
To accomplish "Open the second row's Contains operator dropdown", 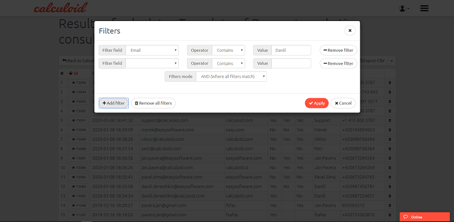I will (x=229, y=64).
